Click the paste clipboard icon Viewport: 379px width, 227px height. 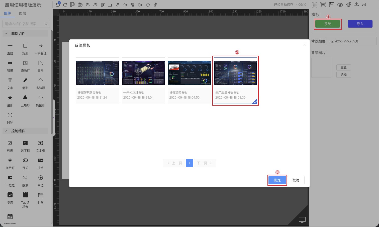click(80, 5)
